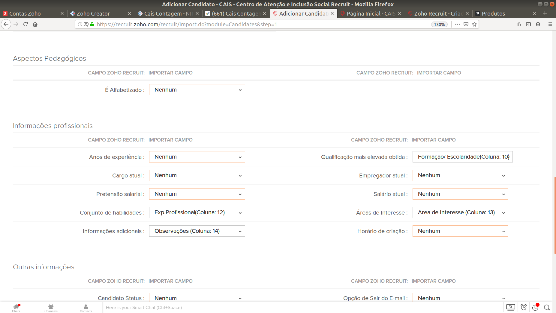Open Firefox hamburger menu
Image resolution: width=556 pixels, height=313 pixels.
point(550,24)
